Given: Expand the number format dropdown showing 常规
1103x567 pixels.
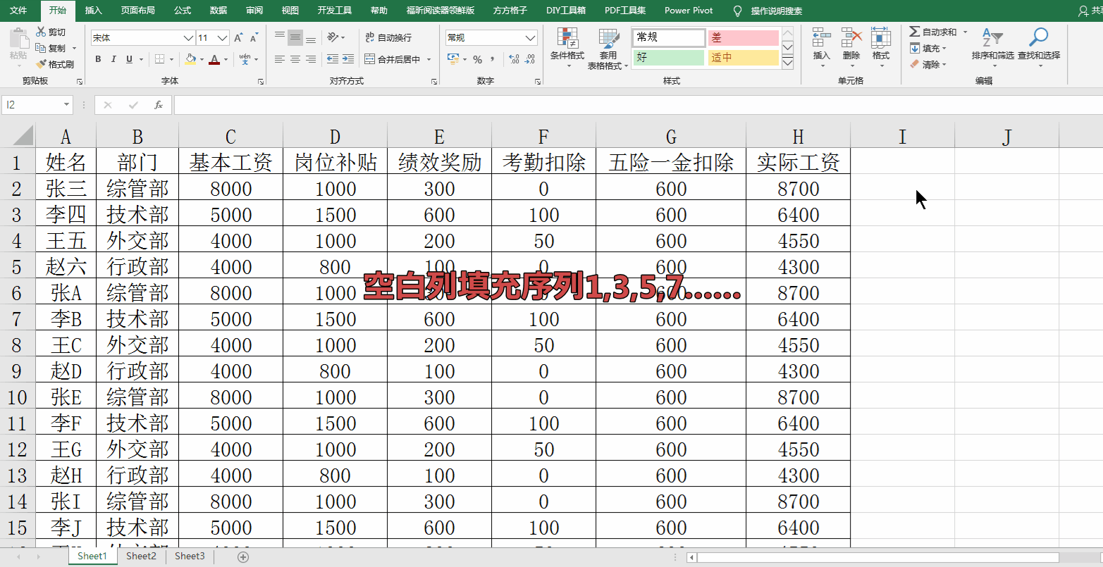Looking at the screenshot, I should [x=530, y=37].
